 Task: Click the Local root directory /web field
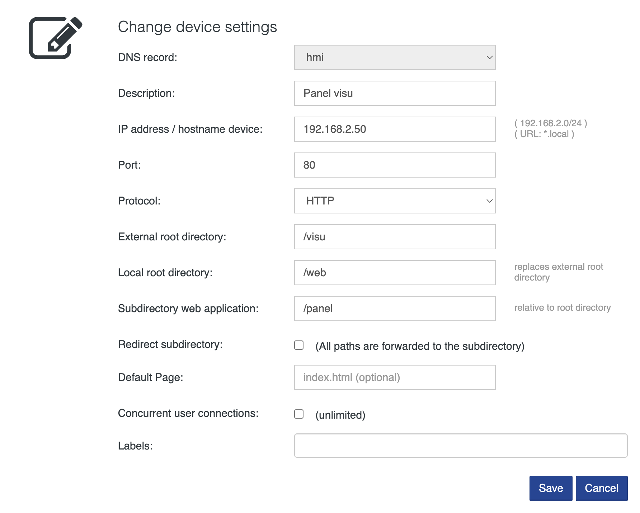395,272
